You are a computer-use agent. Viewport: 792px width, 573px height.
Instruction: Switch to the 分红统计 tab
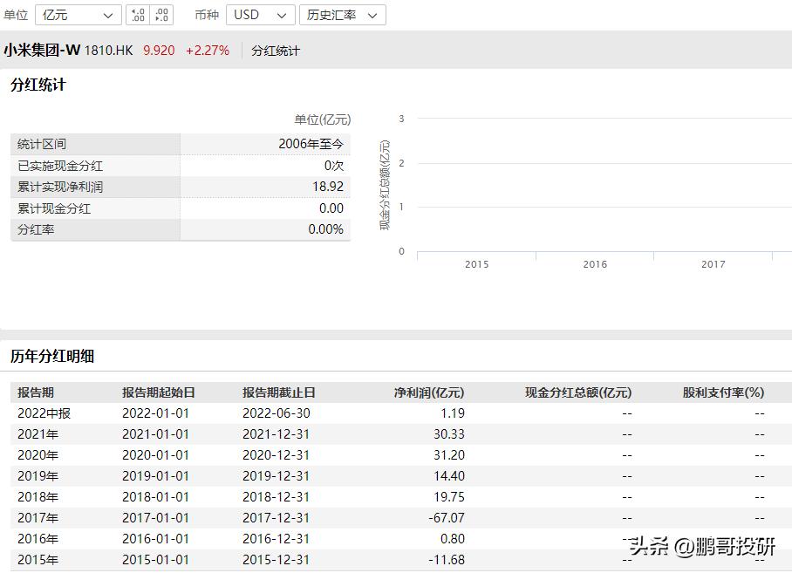[x=275, y=51]
